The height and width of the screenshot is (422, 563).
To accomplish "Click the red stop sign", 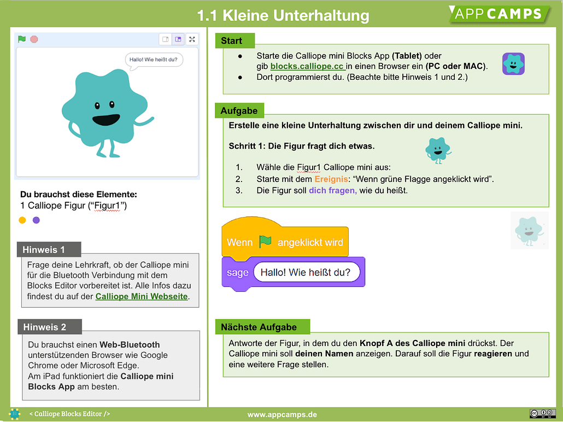I will (34, 39).
